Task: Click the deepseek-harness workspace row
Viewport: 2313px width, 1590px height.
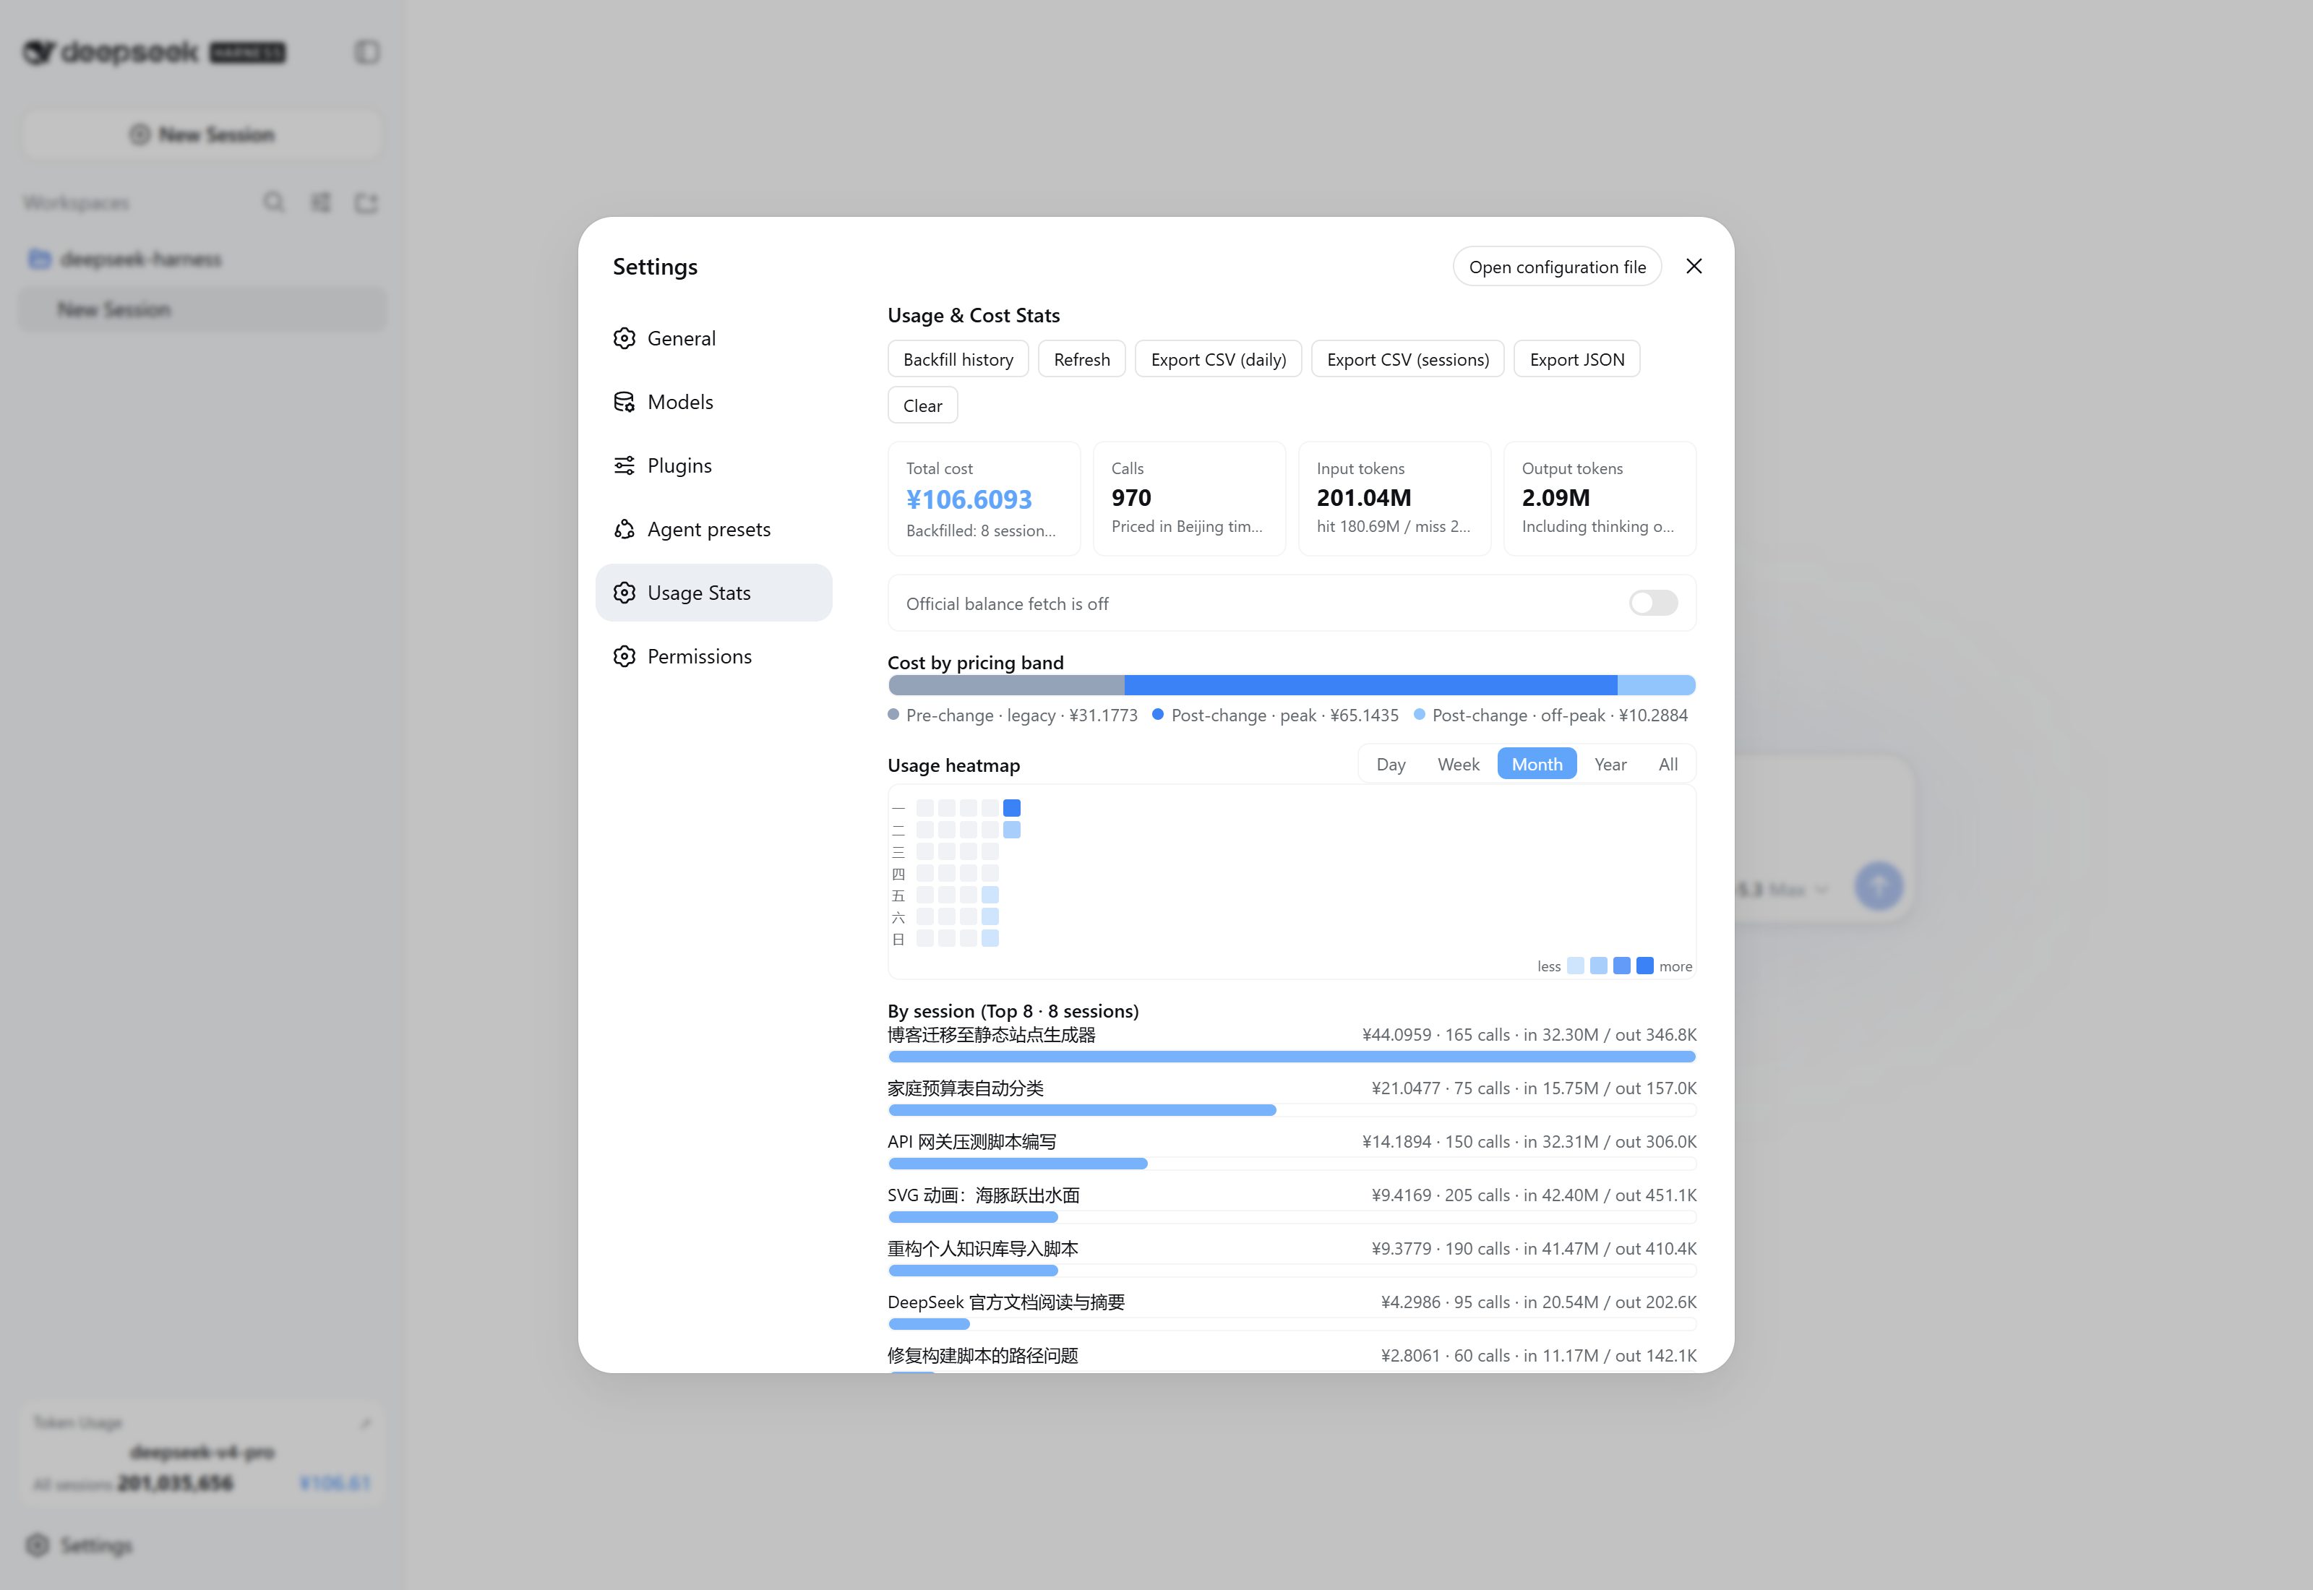Action: click(202, 259)
